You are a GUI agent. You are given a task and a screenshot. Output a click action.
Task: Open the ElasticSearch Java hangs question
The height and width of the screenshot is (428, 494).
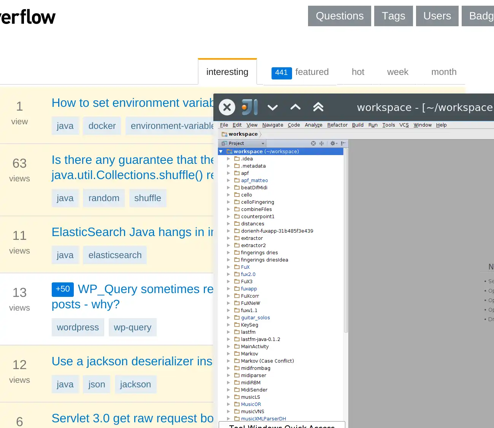132,232
